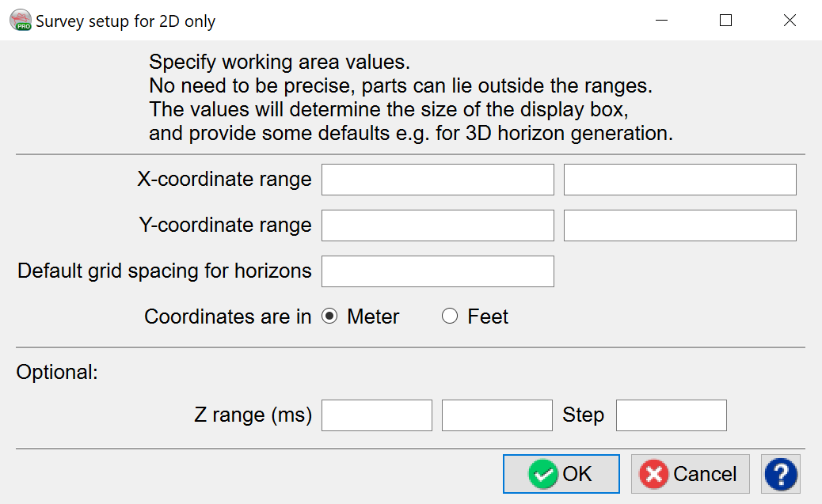The width and height of the screenshot is (822, 504).
Task: Minimize the Survey setup window
Action: pyautogui.click(x=661, y=21)
